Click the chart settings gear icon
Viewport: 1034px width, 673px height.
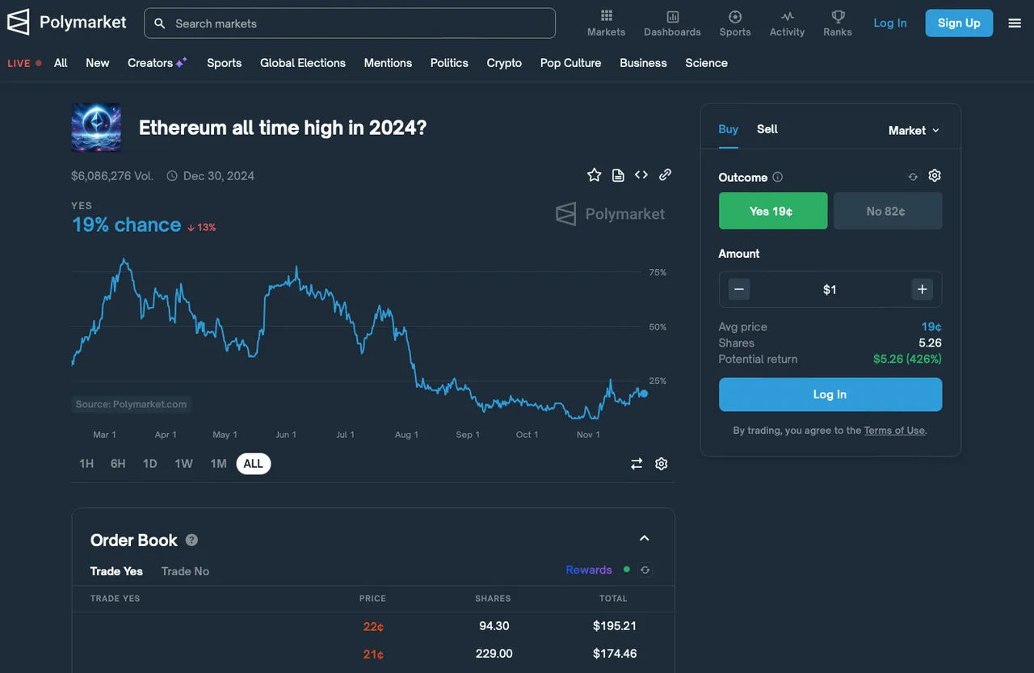pos(662,464)
